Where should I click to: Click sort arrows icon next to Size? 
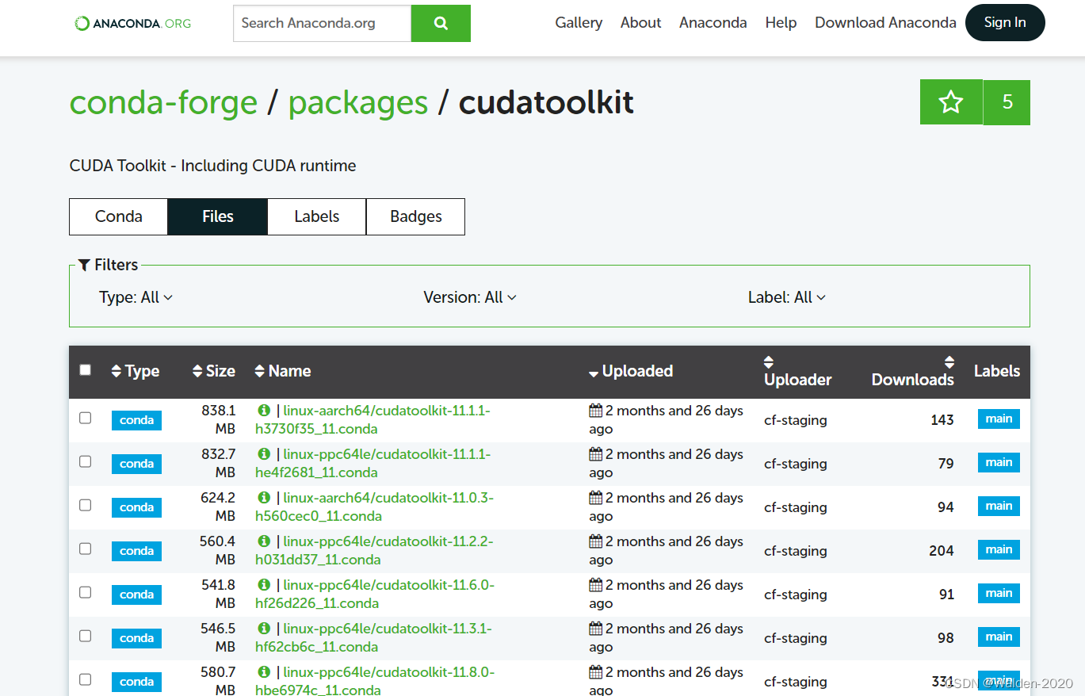(x=197, y=371)
